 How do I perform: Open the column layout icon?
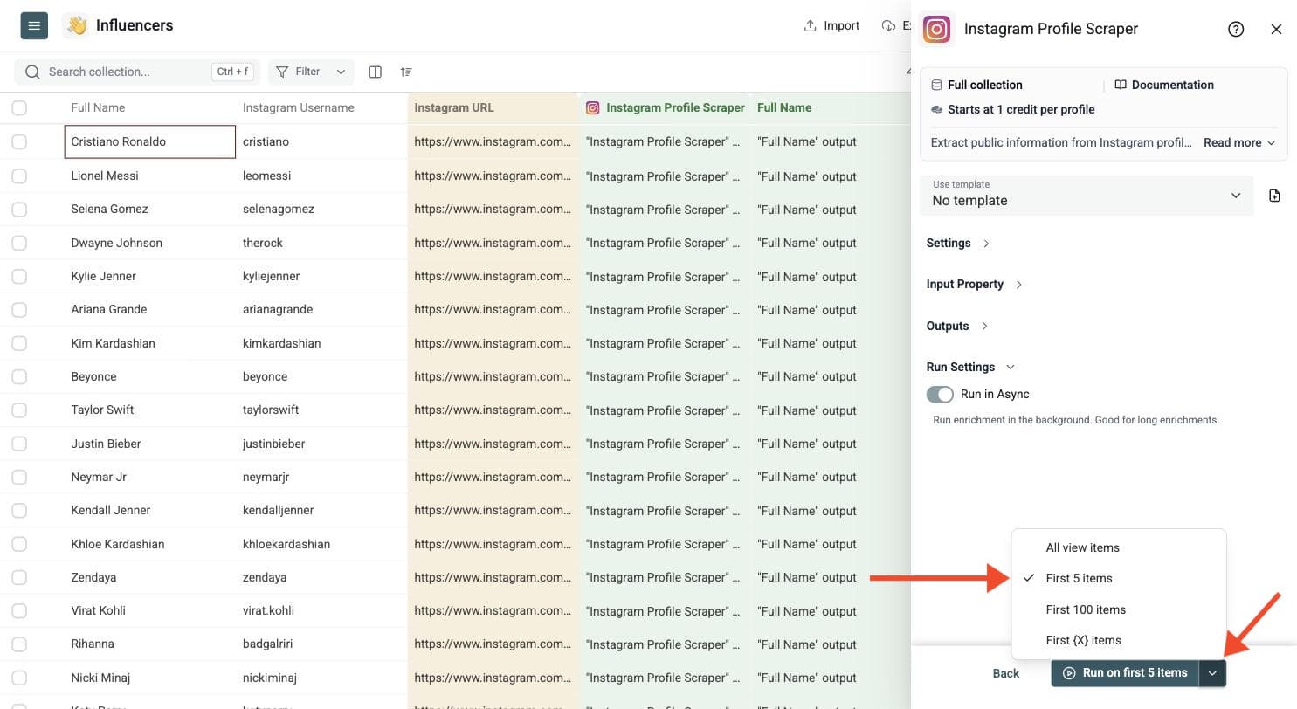click(x=376, y=72)
